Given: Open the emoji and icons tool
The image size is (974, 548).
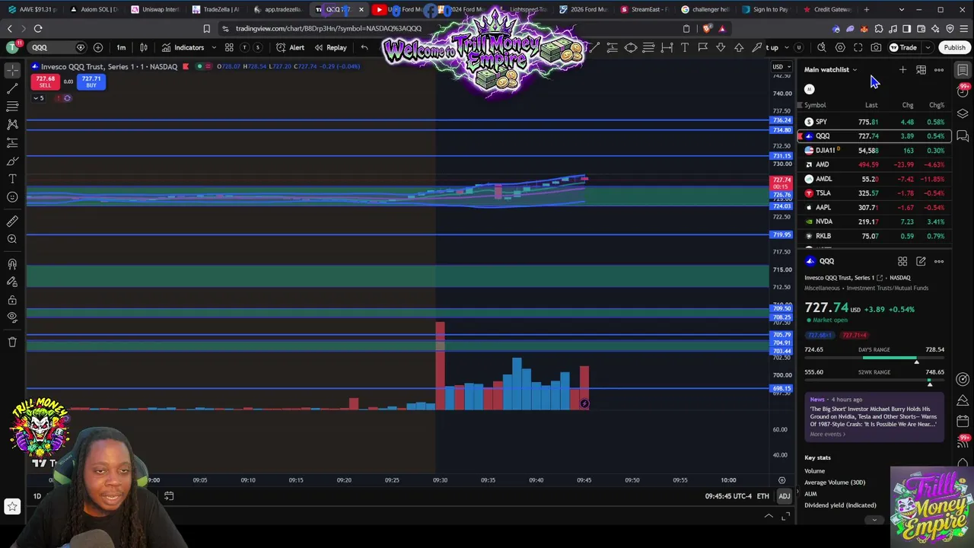Looking at the screenshot, I should click(12, 197).
